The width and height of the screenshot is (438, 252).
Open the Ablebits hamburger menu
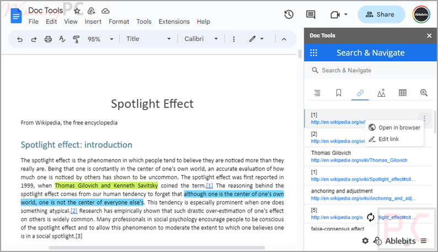[x=424, y=240]
